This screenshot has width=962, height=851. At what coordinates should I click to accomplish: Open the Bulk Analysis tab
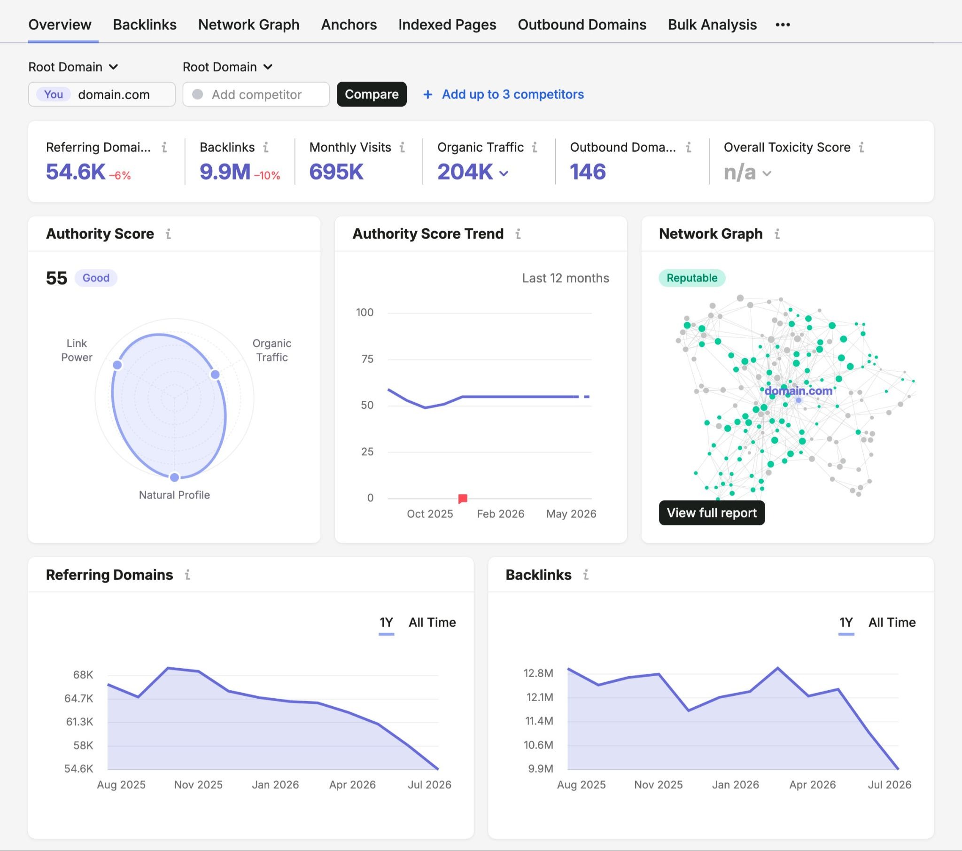point(712,24)
